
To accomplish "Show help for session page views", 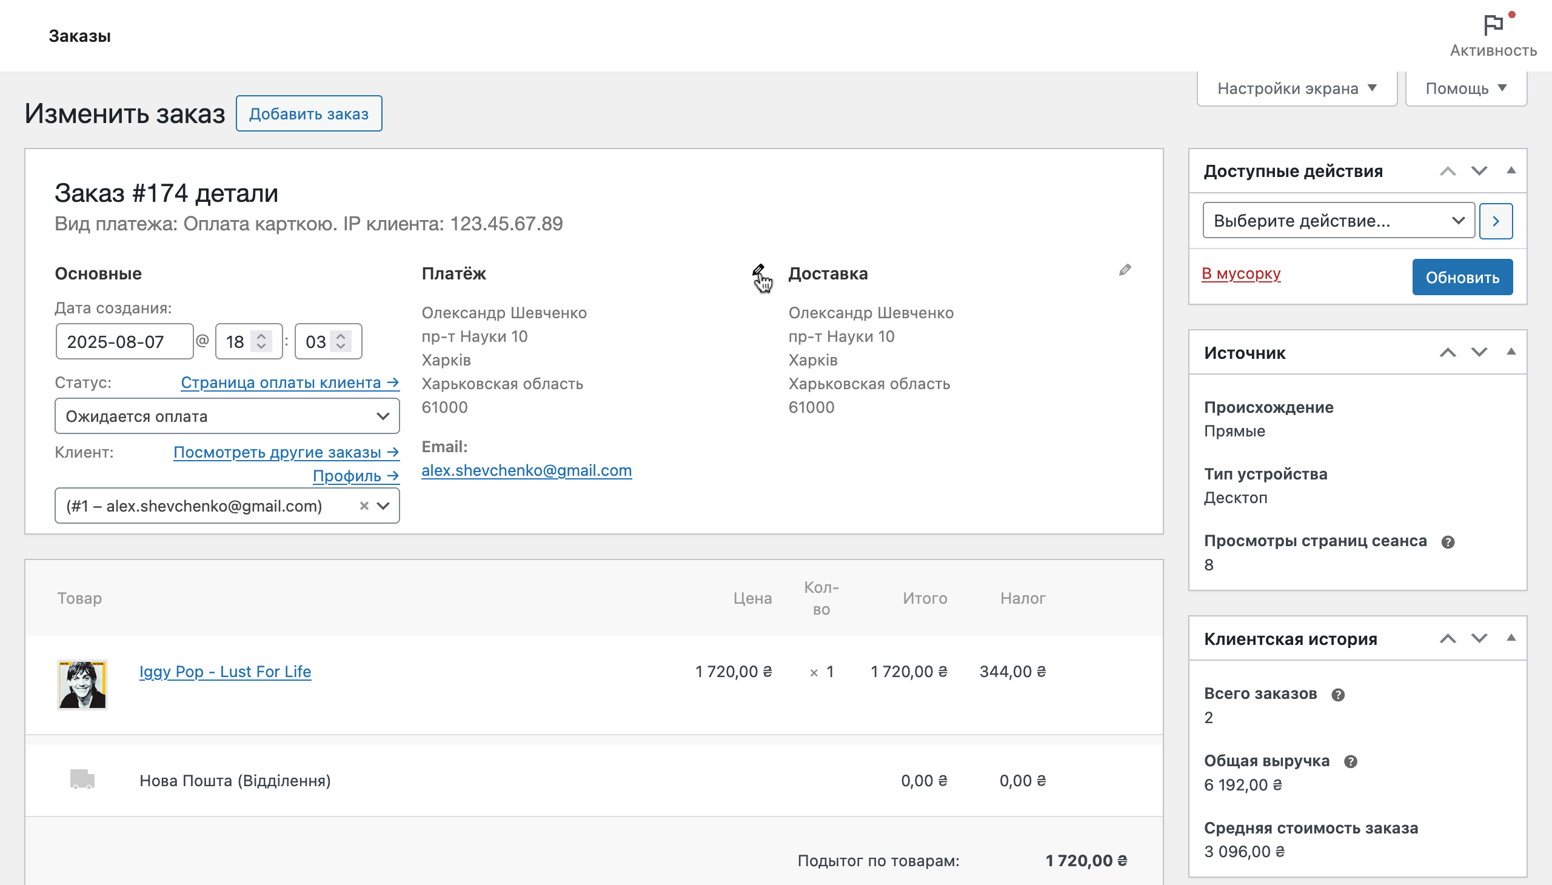I will 1448,541.
